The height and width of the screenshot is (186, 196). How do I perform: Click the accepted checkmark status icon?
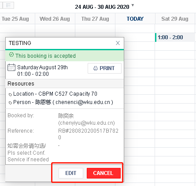tap(11, 55)
